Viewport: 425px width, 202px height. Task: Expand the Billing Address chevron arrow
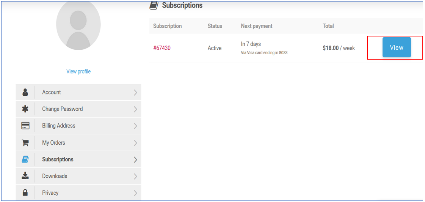coord(135,126)
